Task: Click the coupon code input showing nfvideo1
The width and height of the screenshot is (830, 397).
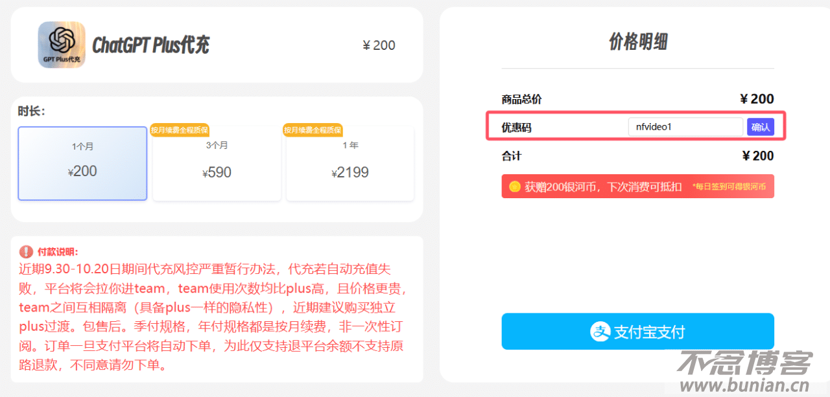Action: (x=685, y=127)
